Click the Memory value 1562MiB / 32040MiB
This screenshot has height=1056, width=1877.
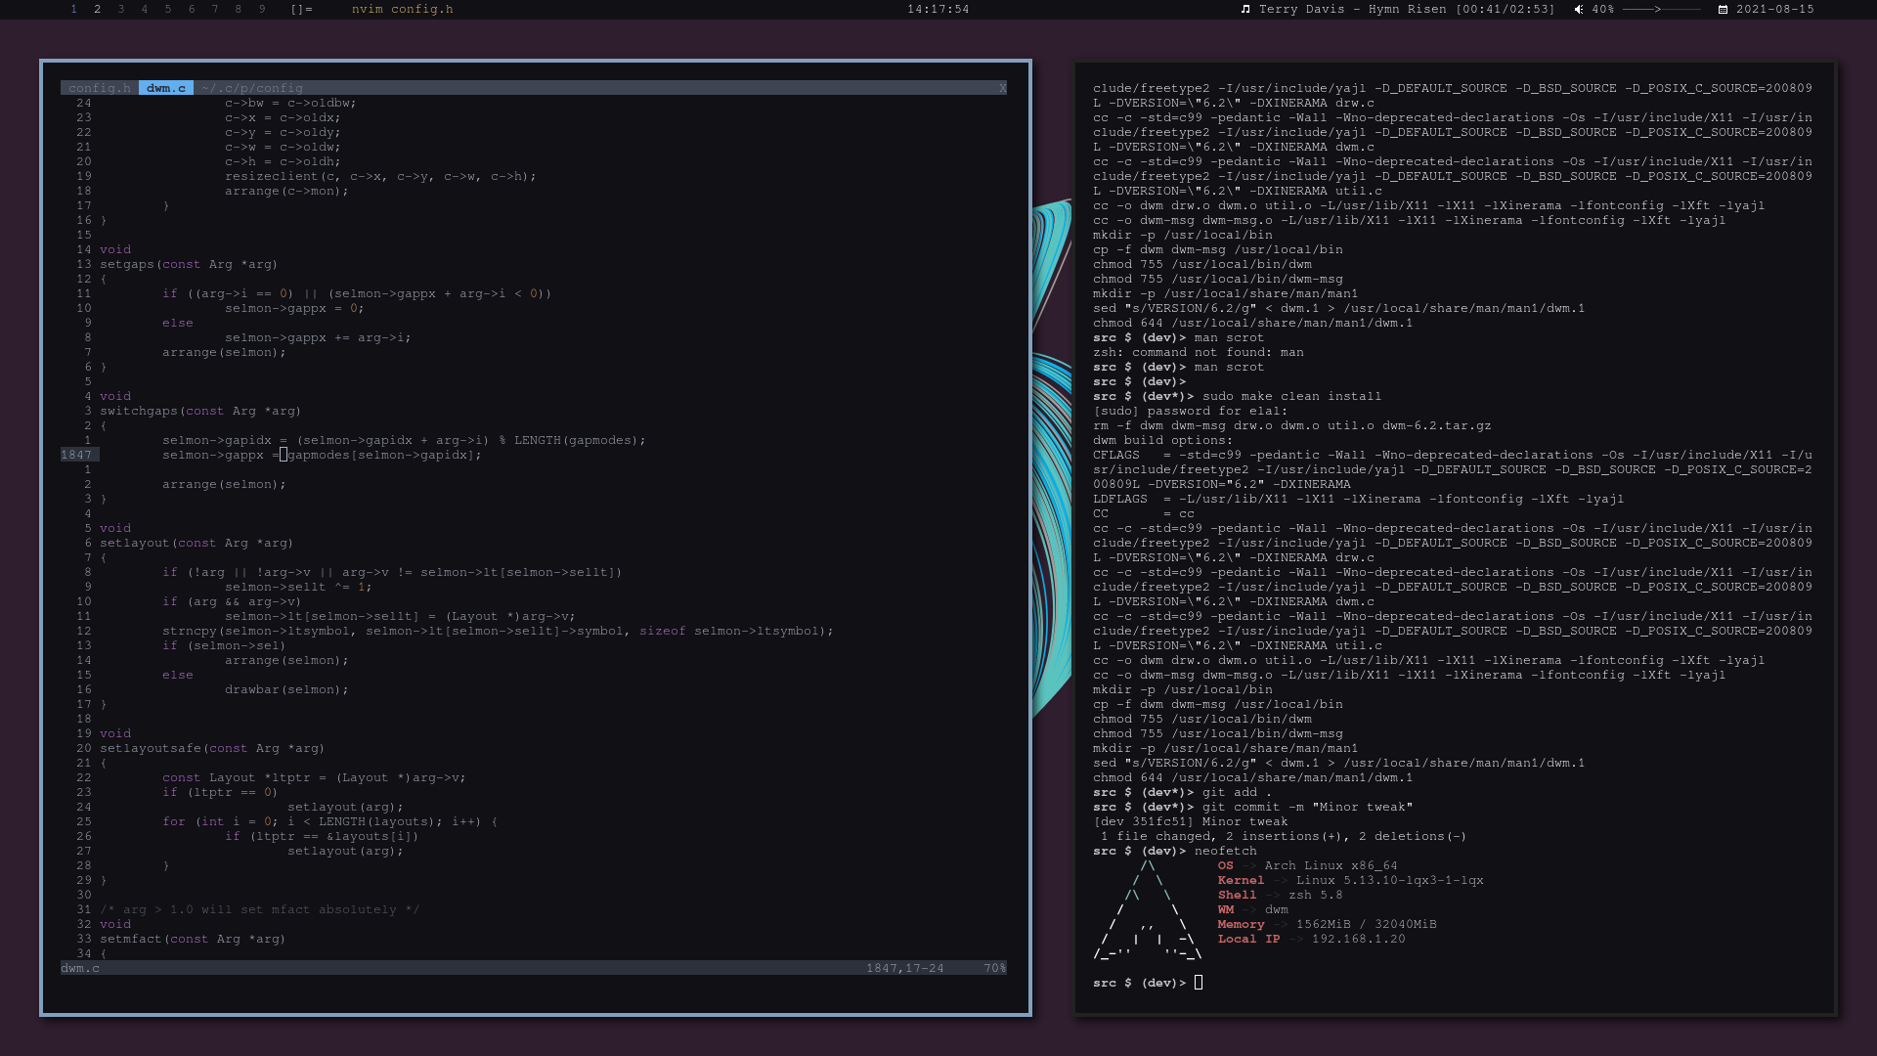pyautogui.click(x=1366, y=924)
